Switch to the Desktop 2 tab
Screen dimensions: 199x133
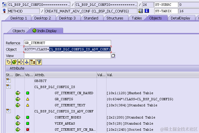[x=42, y=18]
